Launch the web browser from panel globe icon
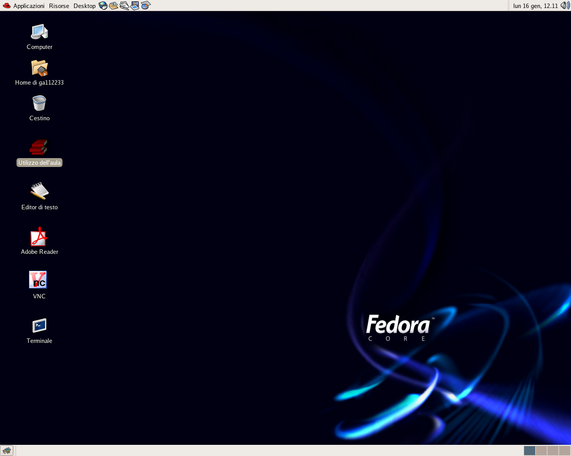 pos(103,6)
